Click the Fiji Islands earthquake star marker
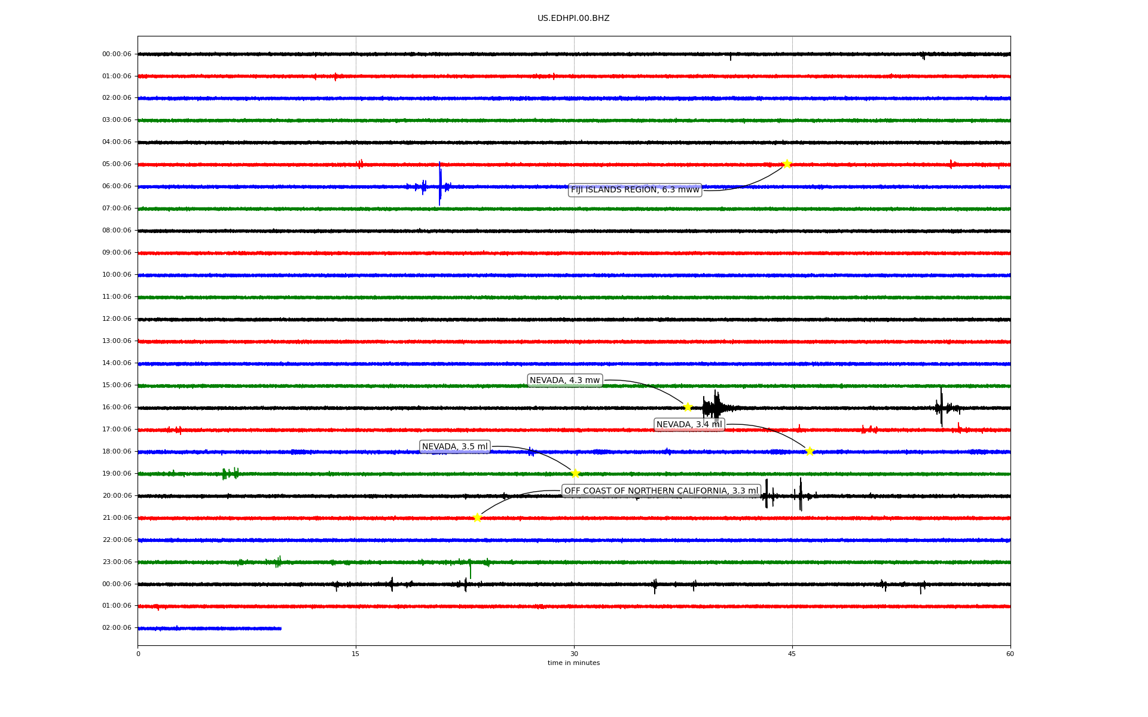The width and height of the screenshot is (1148, 717). 787,164
